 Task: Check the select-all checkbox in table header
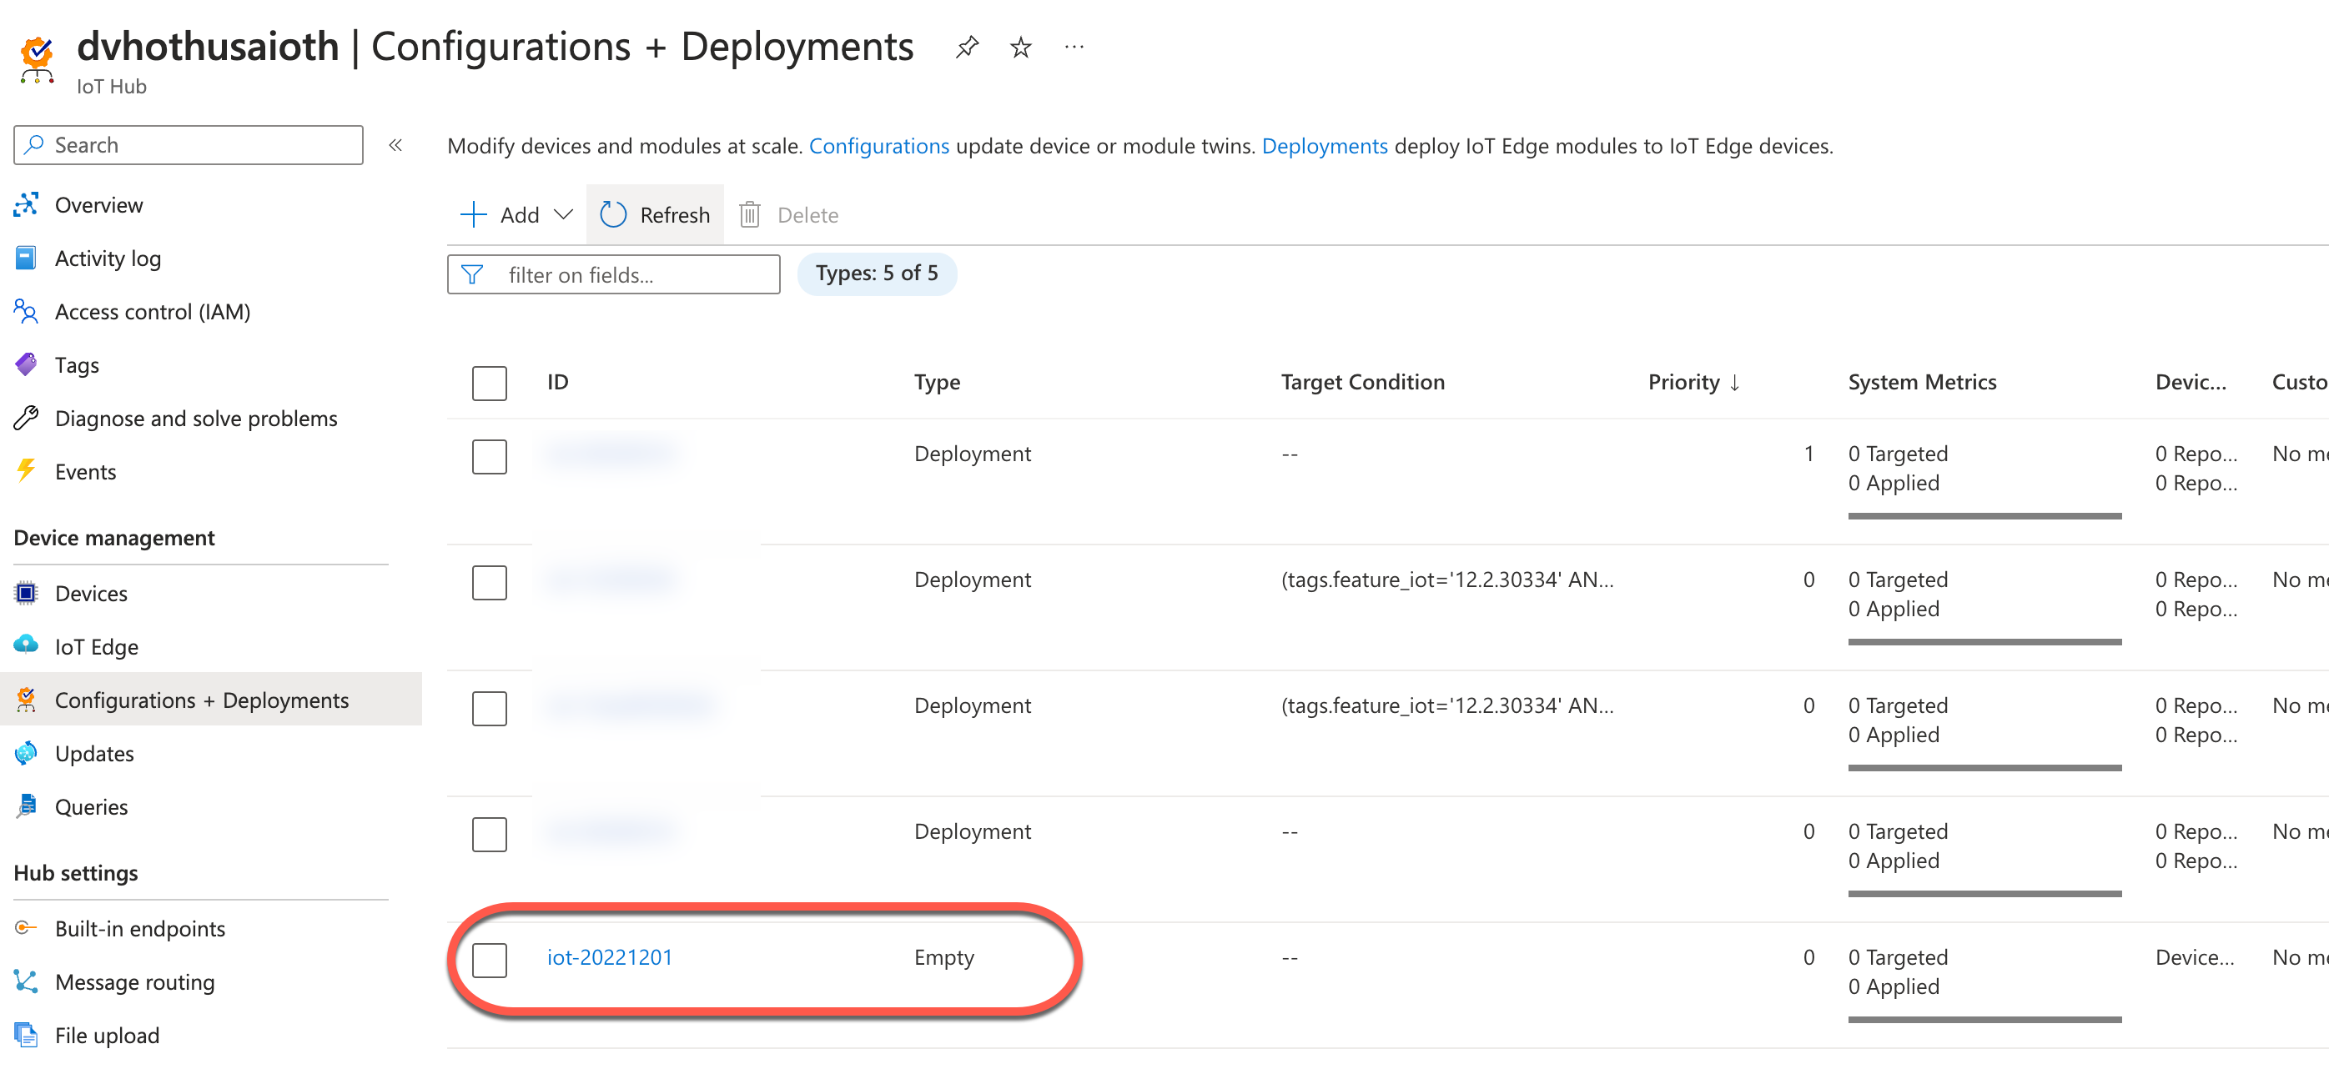tap(488, 384)
